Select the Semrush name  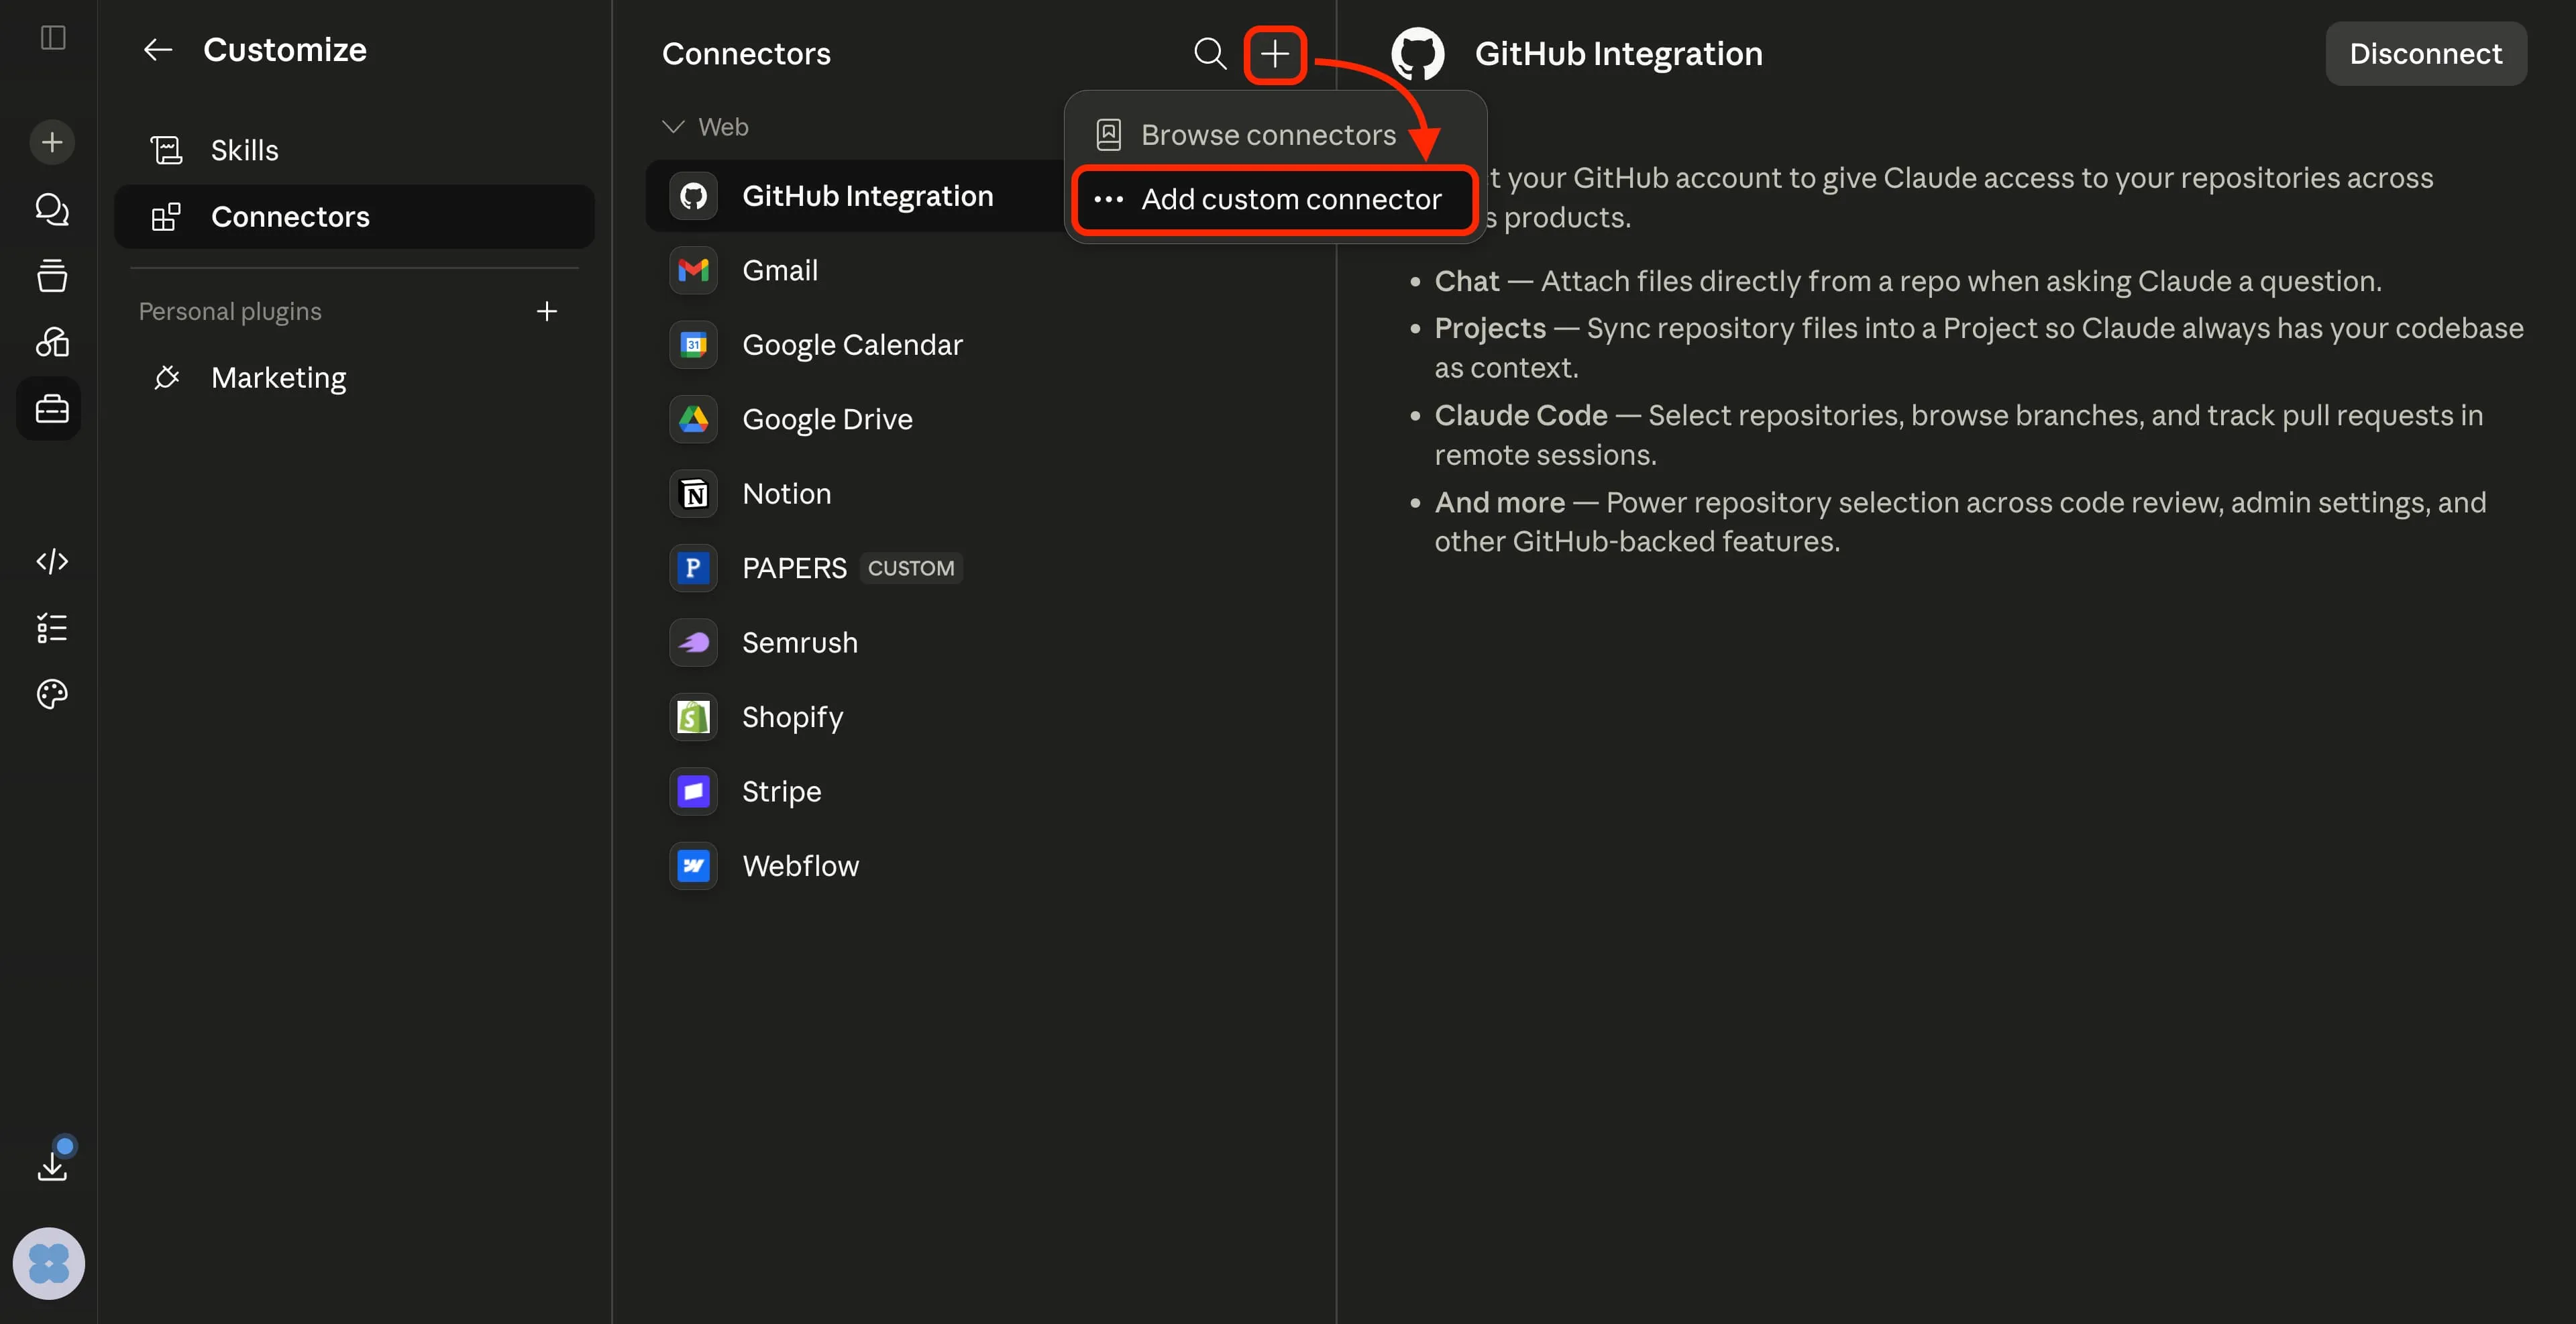(800, 643)
